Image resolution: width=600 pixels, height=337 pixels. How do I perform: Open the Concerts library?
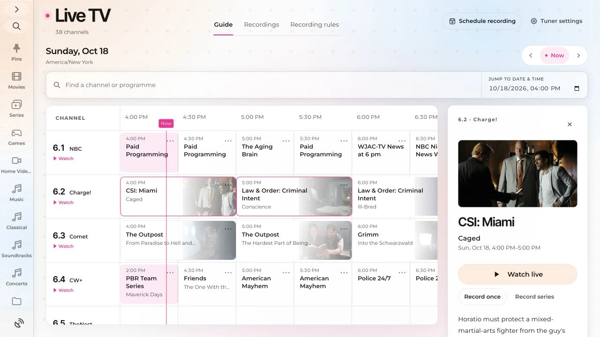pyautogui.click(x=16, y=277)
